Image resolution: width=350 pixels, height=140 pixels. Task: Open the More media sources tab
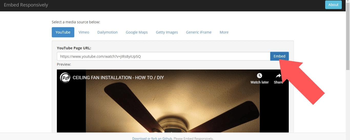point(224,32)
